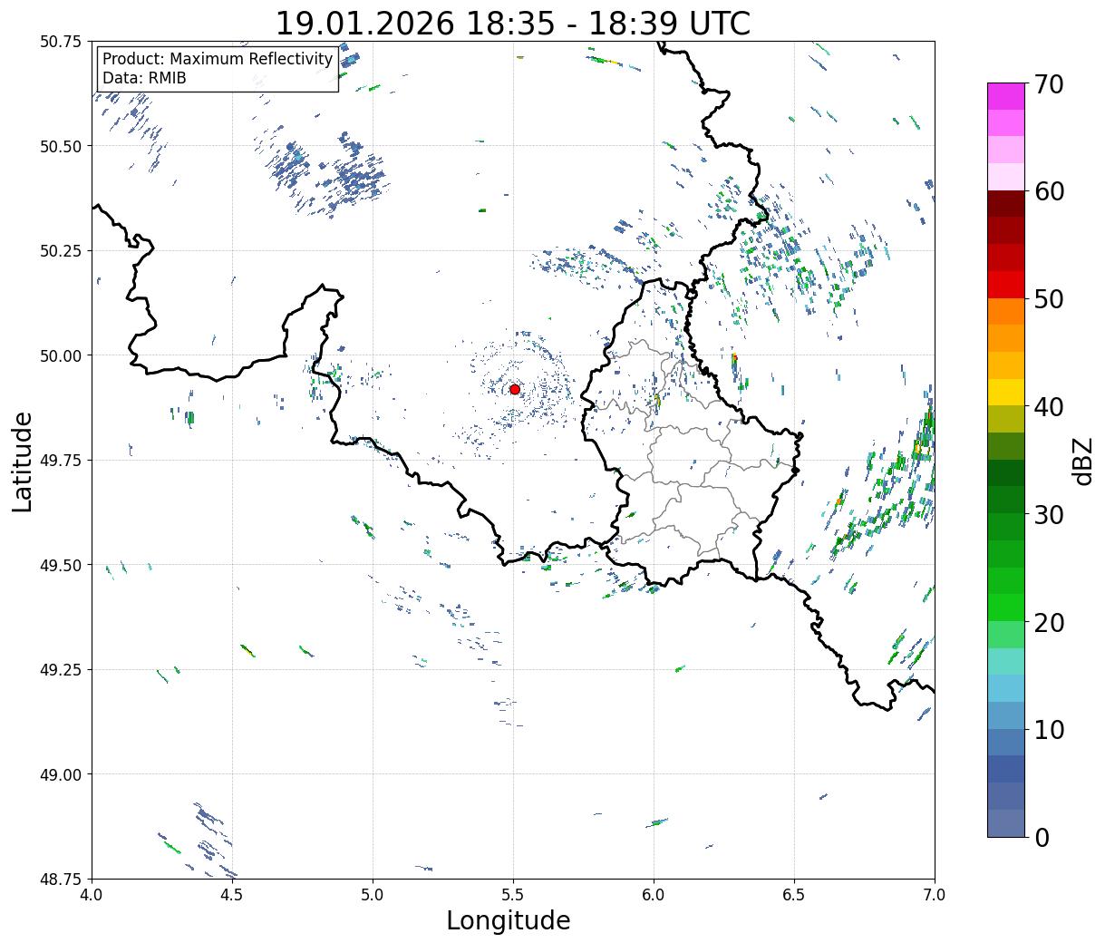Screen dimensions: 1105x943
Task: Click the latitude tick label 50.00
Action: pos(61,355)
